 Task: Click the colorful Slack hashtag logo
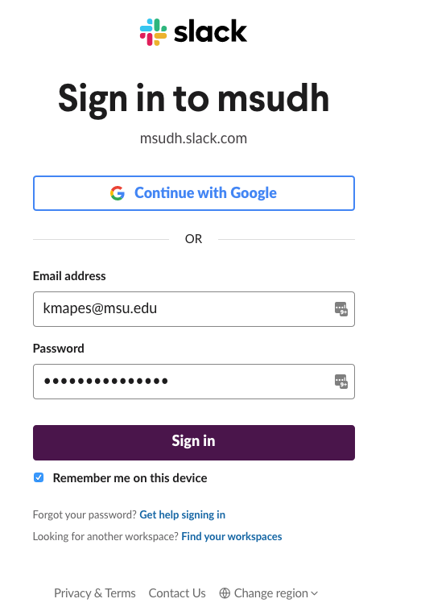(153, 31)
